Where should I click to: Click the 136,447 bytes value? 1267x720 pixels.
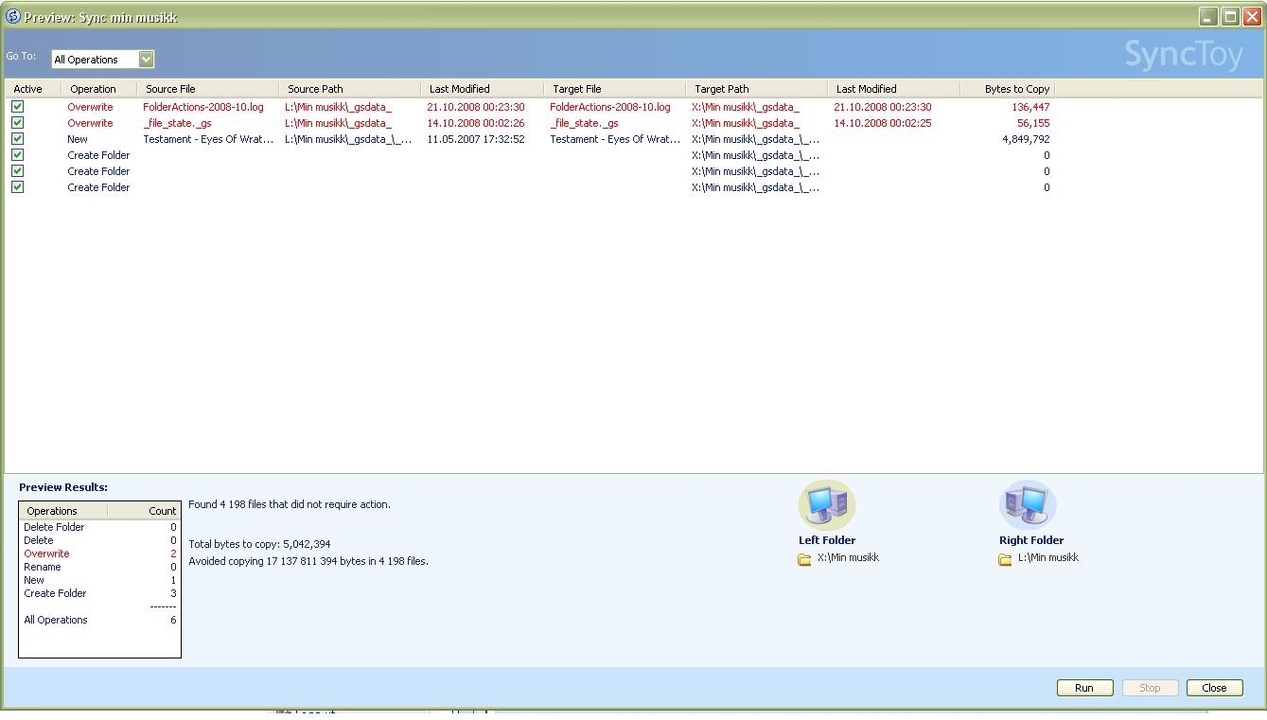point(1030,107)
